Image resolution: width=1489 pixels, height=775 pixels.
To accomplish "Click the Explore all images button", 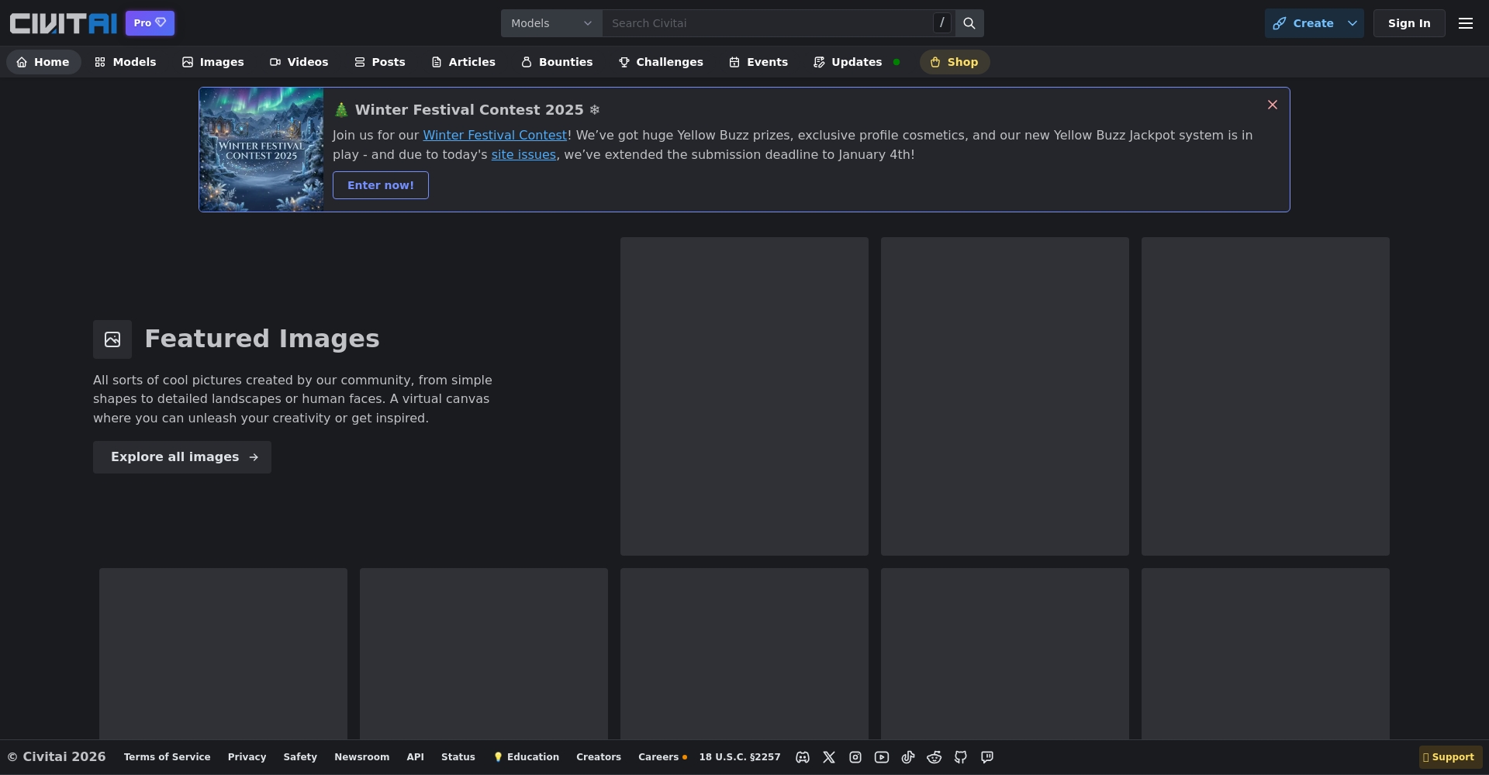I will (x=182, y=457).
